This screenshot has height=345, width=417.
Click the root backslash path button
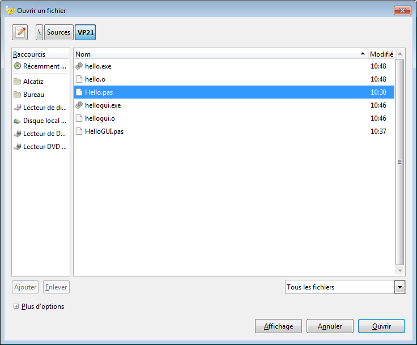[x=39, y=32]
